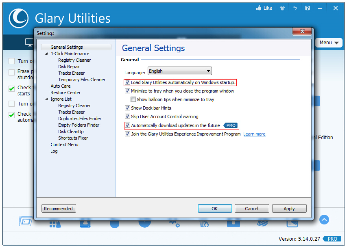Toggle Minimize to tray when closing window
This screenshot has height=248, width=347.
click(127, 91)
